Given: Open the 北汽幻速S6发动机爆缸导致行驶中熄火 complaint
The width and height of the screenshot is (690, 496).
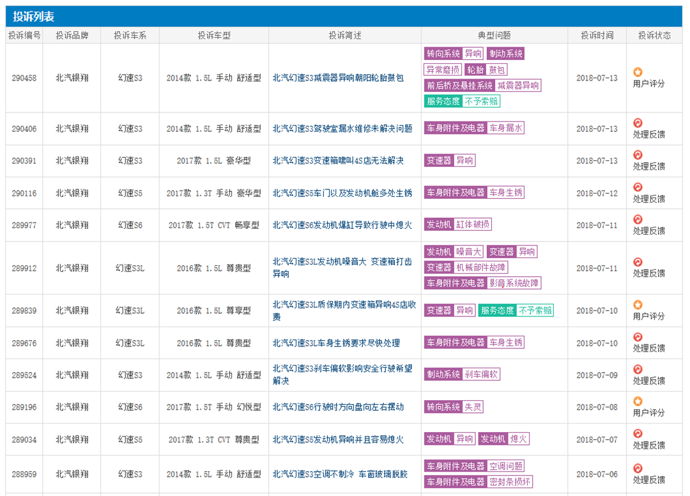Looking at the screenshot, I should coord(342,225).
